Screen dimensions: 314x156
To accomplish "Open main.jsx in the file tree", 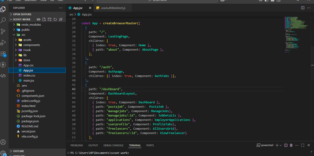I will [37, 81].
